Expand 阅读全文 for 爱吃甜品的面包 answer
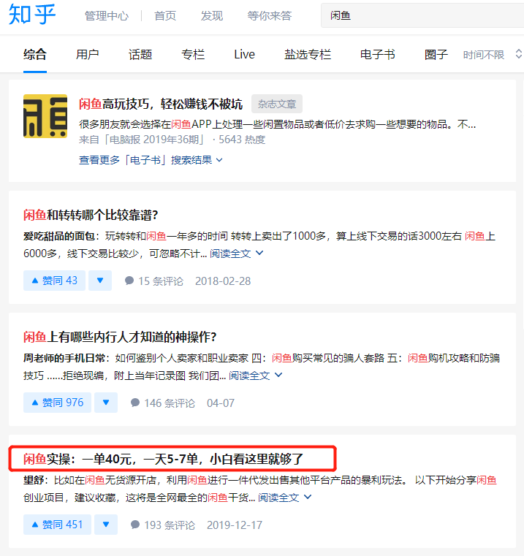524x556 pixels. tap(236, 254)
